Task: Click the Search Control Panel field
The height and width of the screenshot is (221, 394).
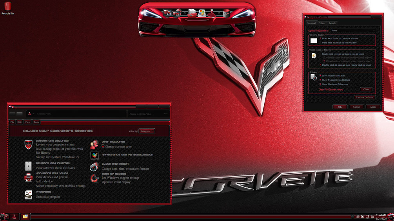Action: 149,114
